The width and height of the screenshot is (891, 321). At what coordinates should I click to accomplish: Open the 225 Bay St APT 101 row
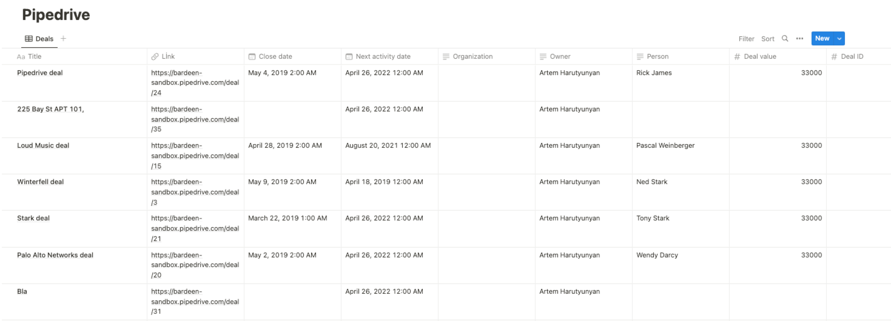(x=51, y=109)
